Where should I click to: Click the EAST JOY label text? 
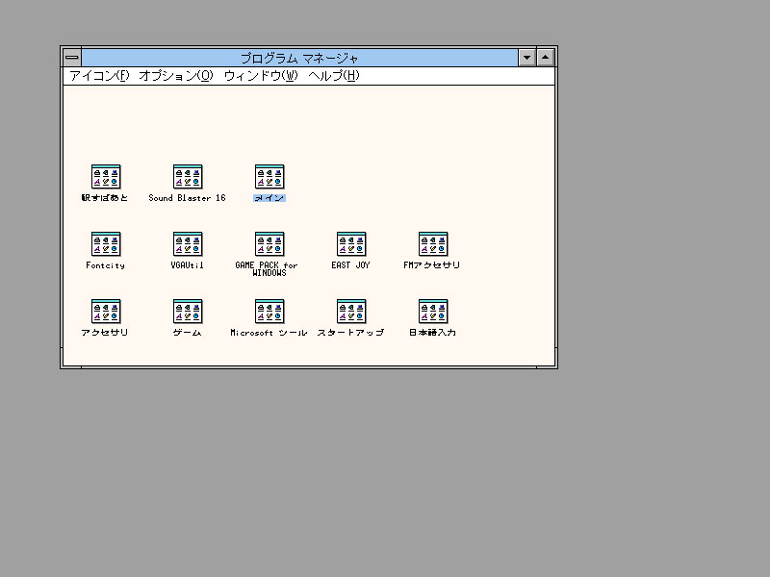(350, 265)
